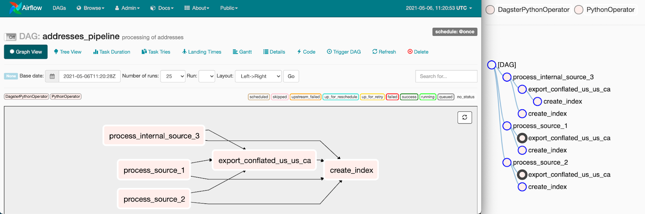This screenshot has width=645, height=214.
Task: Click Trigger DAG
Action: [x=344, y=52]
